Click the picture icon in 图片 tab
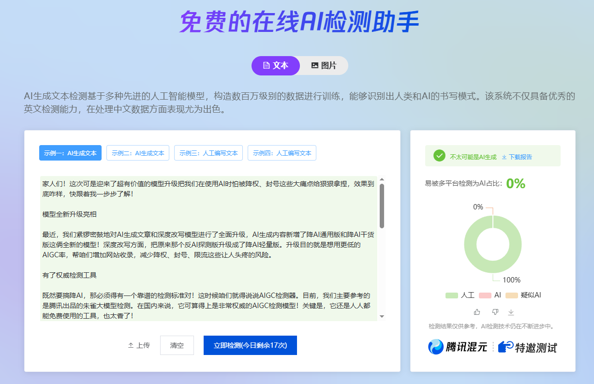594x384 pixels. point(314,65)
